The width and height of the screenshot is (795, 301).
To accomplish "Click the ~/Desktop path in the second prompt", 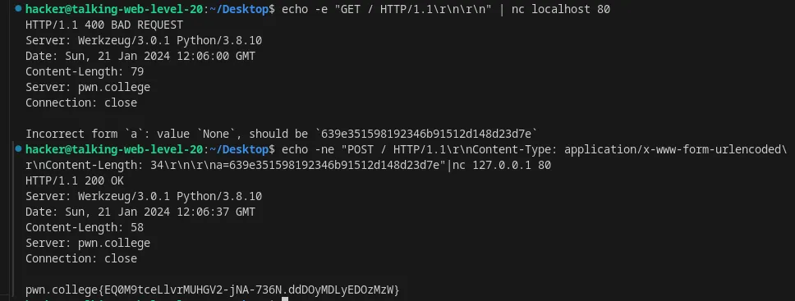I will [x=238, y=149].
